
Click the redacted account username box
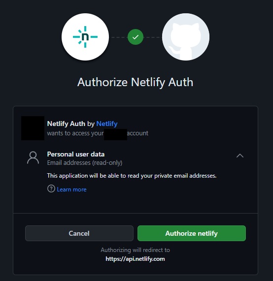click(115, 134)
